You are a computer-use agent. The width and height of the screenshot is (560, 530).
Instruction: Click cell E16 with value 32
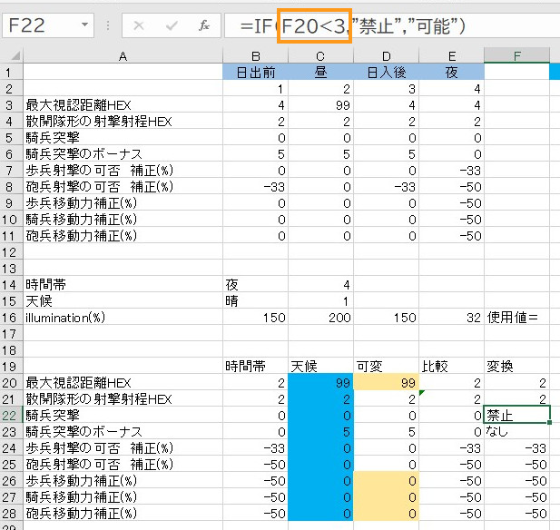click(451, 318)
